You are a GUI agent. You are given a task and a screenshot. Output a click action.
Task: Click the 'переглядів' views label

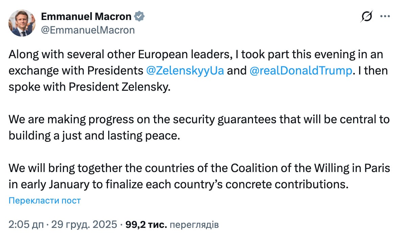coord(194,224)
